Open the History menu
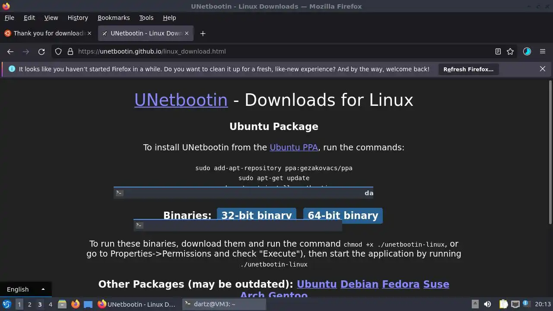This screenshot has height=311, width=553. 78,18
